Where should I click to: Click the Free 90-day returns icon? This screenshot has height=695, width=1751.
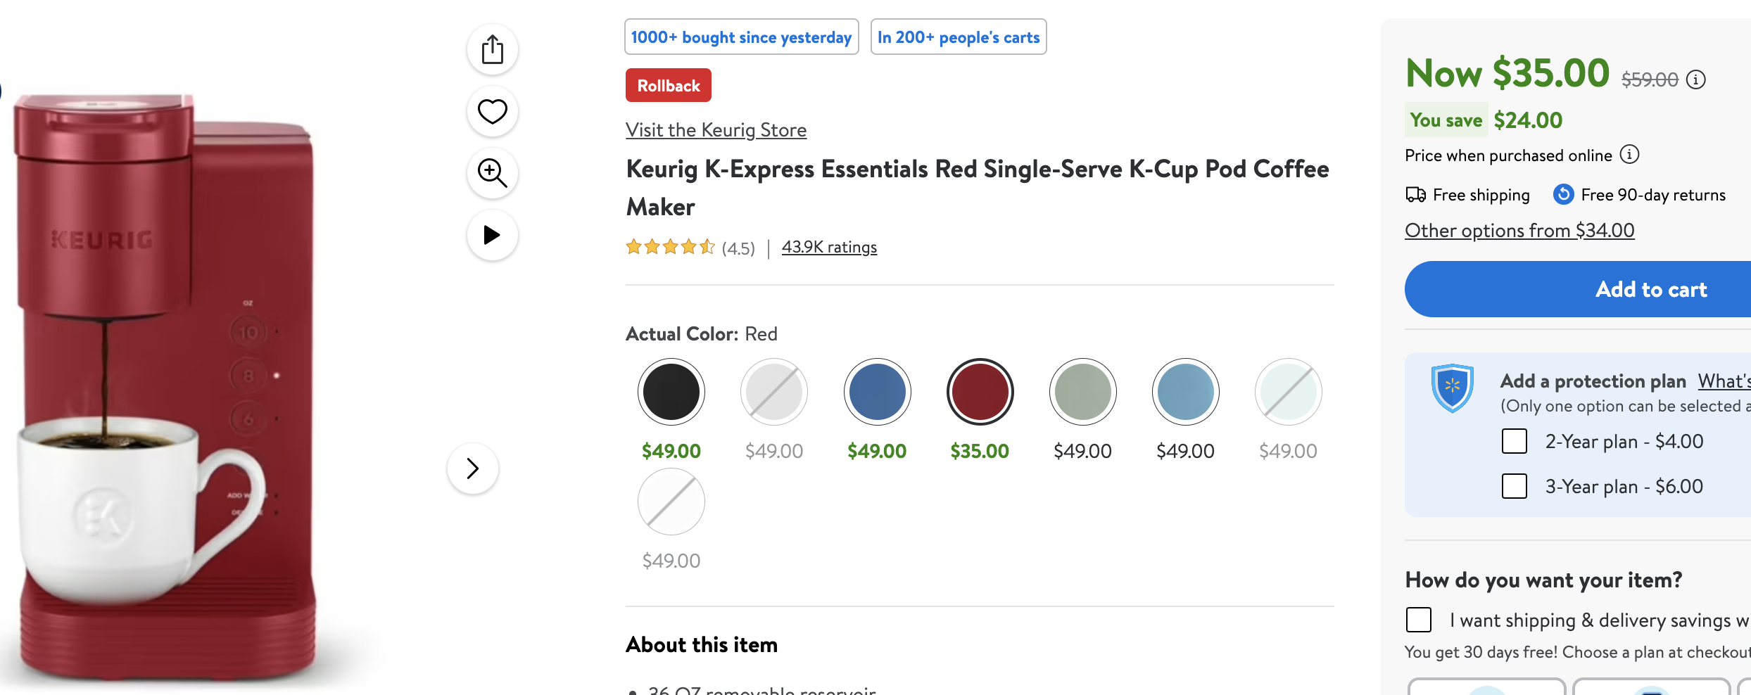pos(1563,194)
